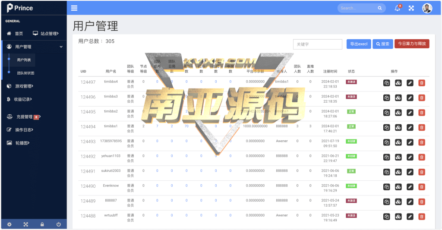The width and height of the screenshot is (442, 230).
Task: Focus the 关键字 keyword input
Action: pyautogui.click(x=317, y=44)
